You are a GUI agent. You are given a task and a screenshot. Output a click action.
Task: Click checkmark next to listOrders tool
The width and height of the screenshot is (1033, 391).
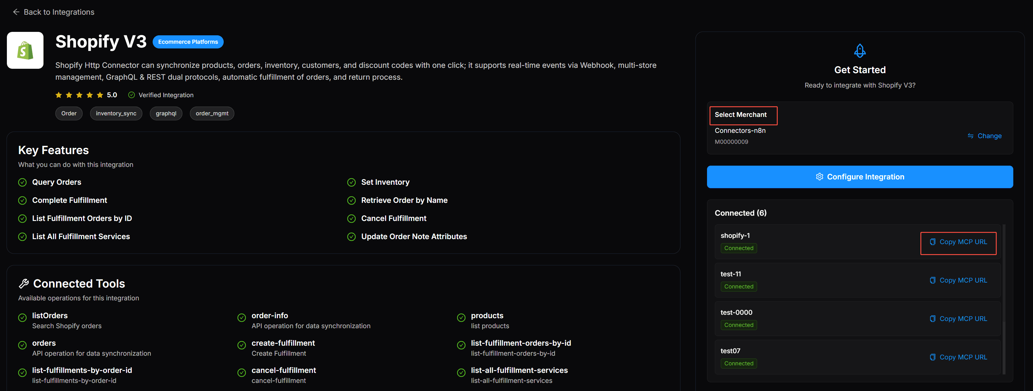(23, 318)
